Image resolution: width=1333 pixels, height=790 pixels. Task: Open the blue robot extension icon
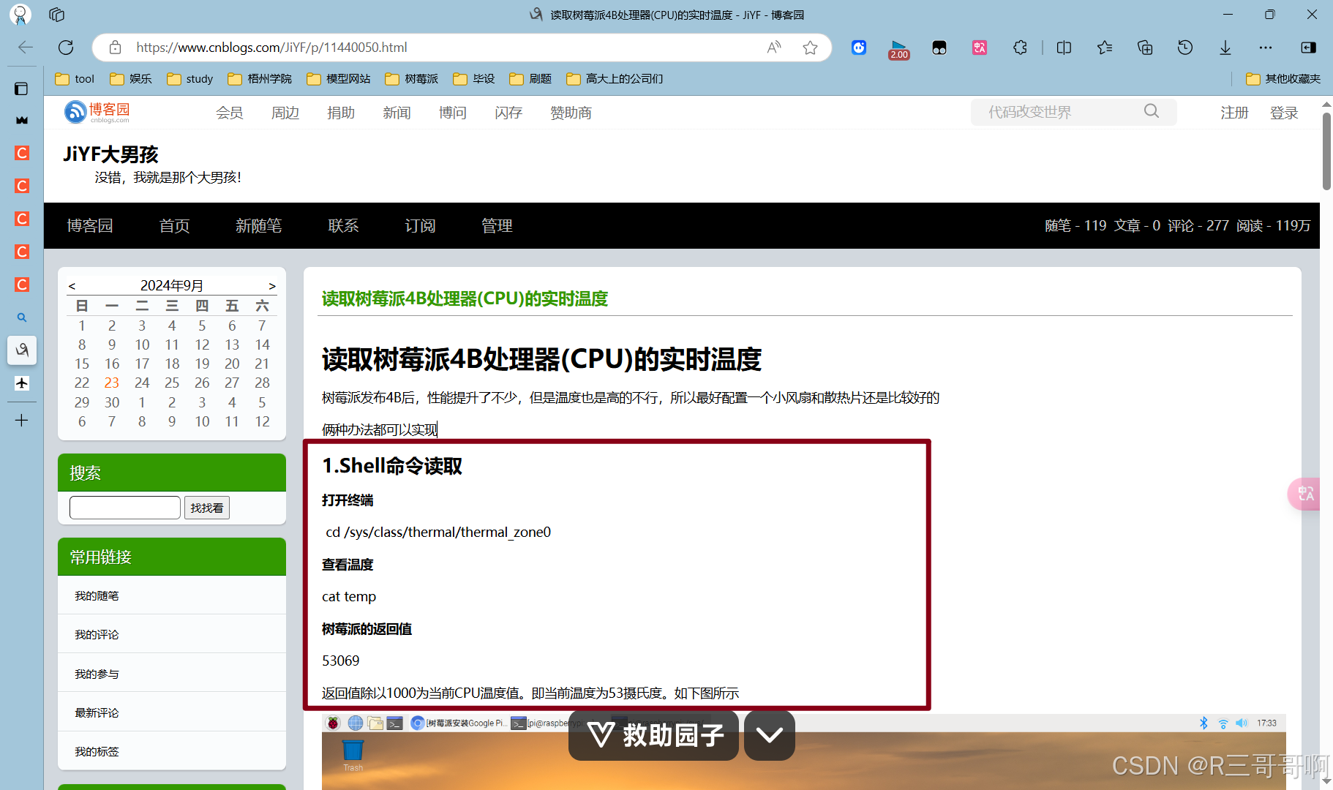point(859,48)
